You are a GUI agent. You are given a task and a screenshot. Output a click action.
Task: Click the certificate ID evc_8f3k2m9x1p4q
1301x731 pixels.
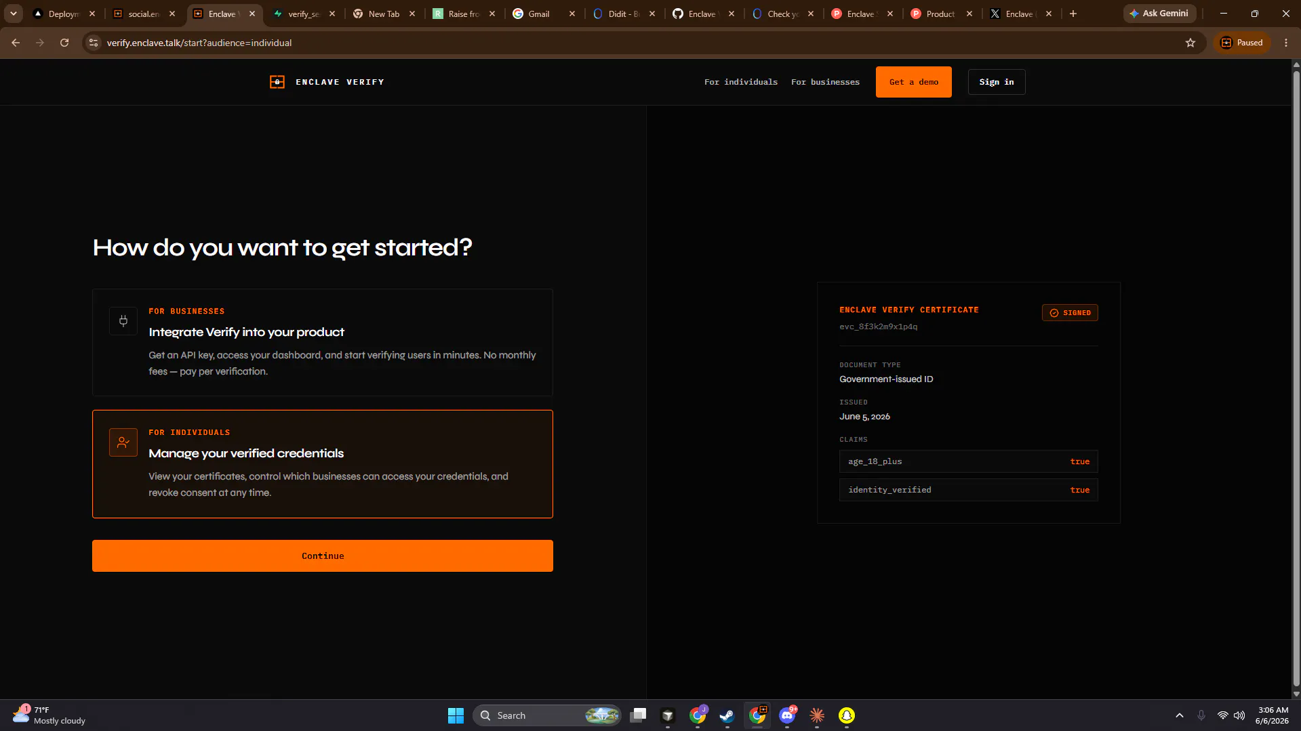click(878, 327)
